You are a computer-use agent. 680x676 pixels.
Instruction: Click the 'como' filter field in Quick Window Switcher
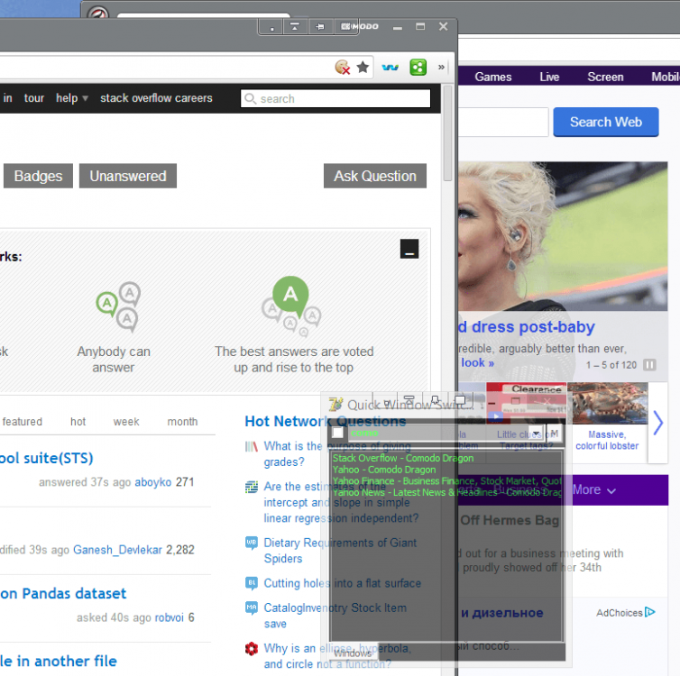439,433
